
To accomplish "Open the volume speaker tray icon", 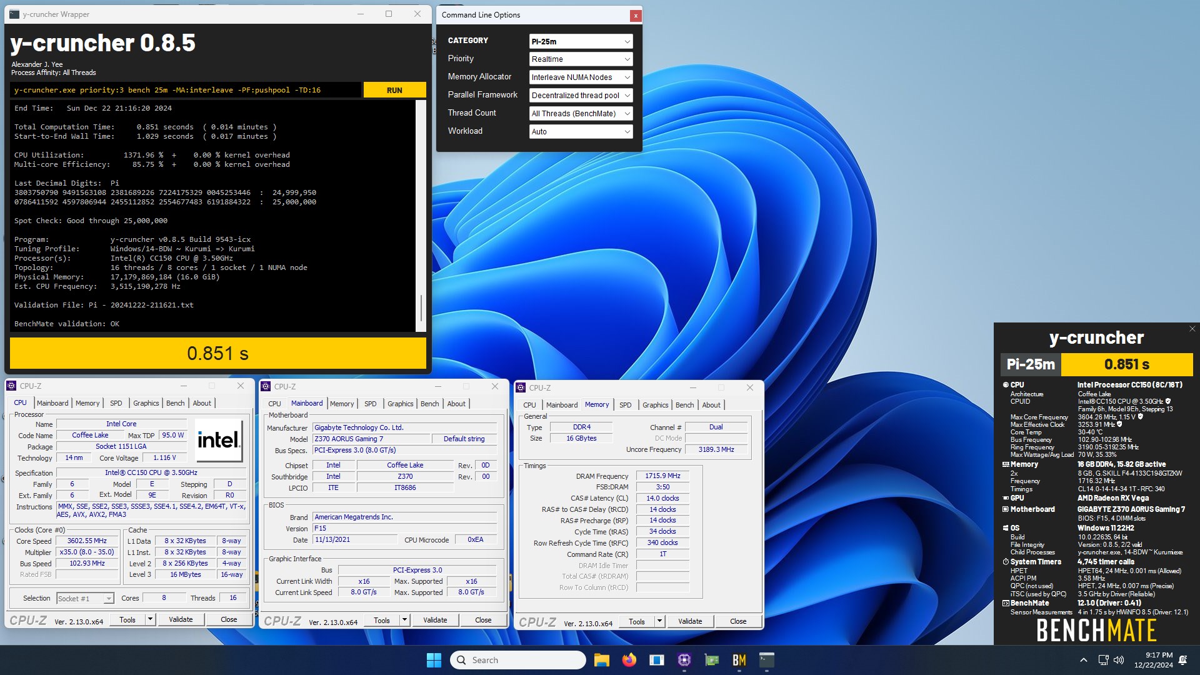I will coord(1119,660).
